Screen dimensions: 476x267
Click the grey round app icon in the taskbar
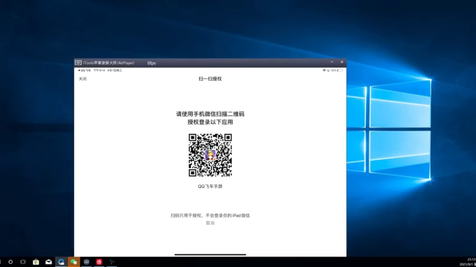coord(86,262)
